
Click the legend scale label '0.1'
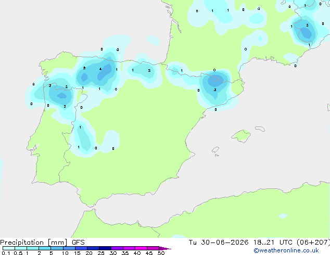(x=6, y=253)
